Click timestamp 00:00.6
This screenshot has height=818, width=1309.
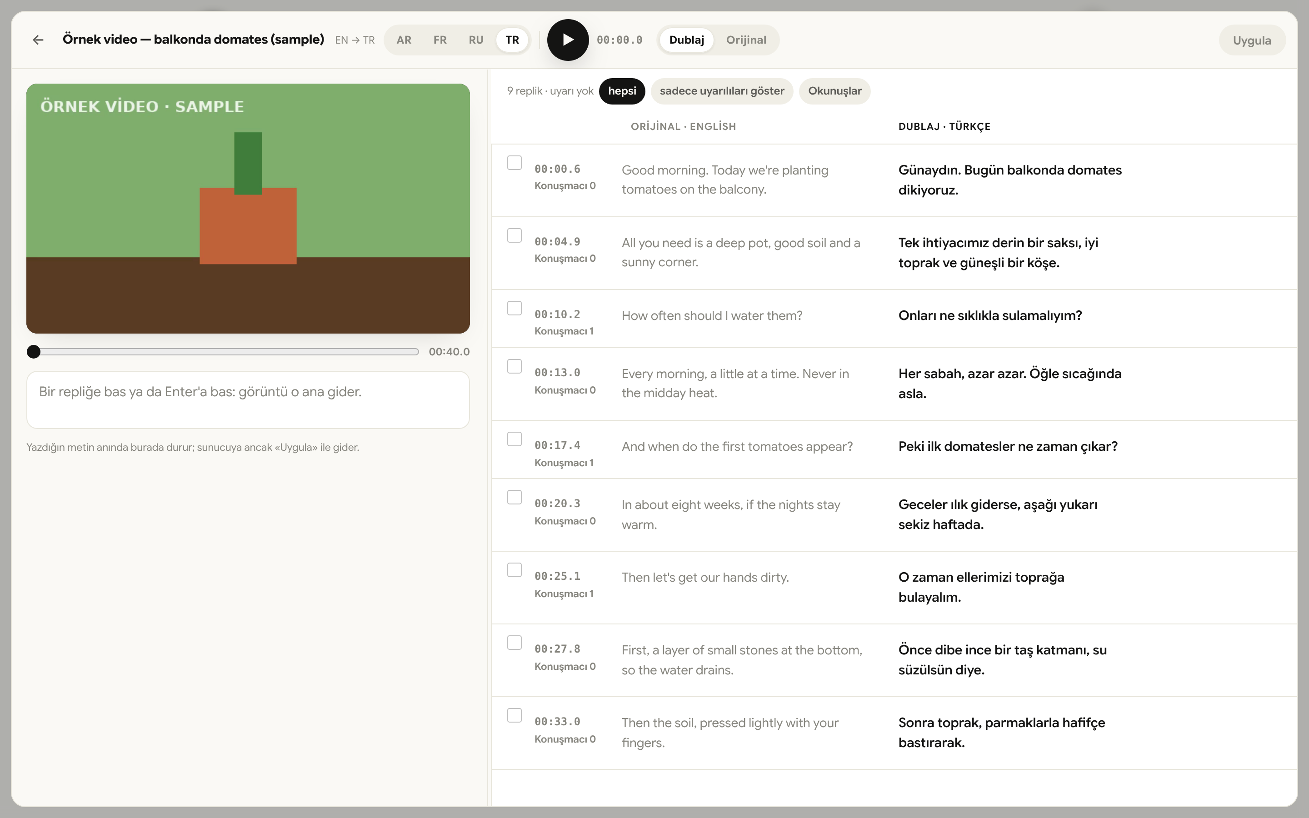(557, 169)
